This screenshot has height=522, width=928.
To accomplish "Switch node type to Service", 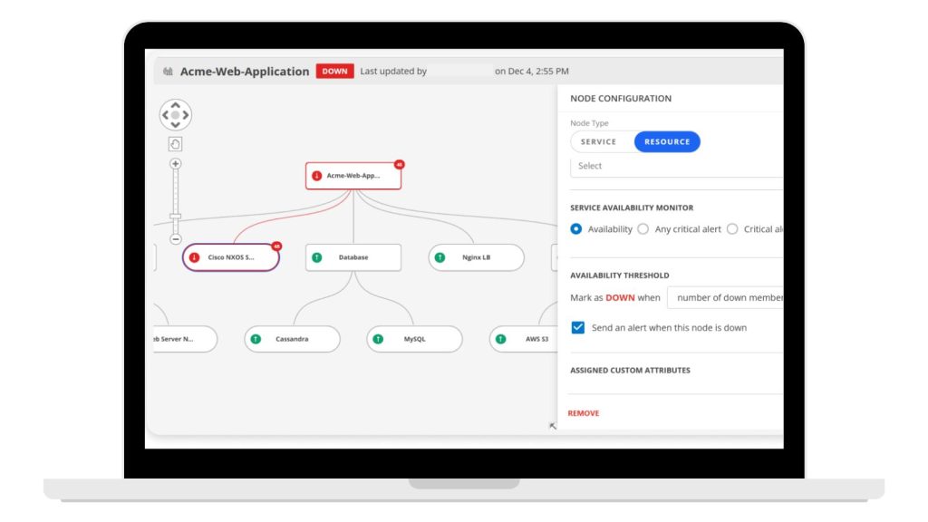I will (598, 142).
